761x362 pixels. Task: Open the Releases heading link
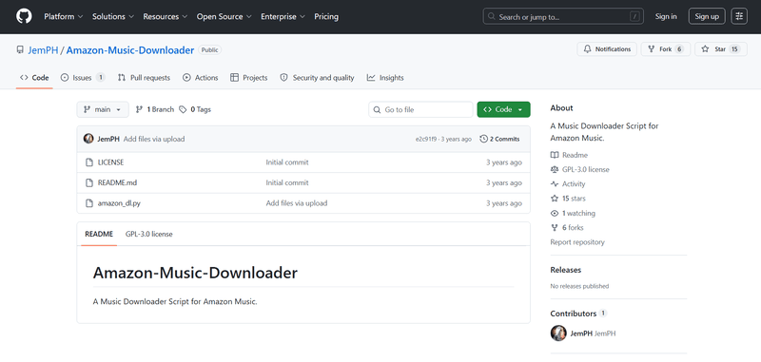pos(565,270)
